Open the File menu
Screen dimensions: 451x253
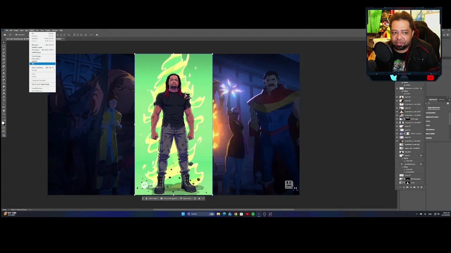point(7,30)
